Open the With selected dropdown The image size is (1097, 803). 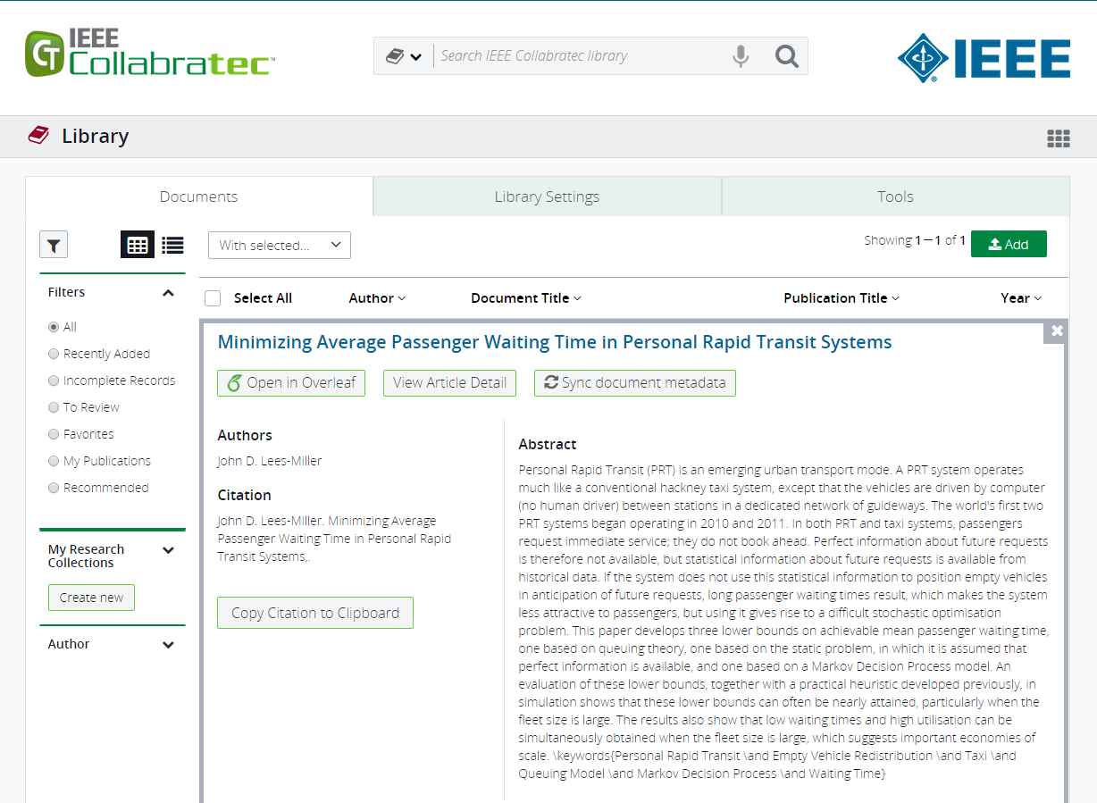[x=279, y=244]
